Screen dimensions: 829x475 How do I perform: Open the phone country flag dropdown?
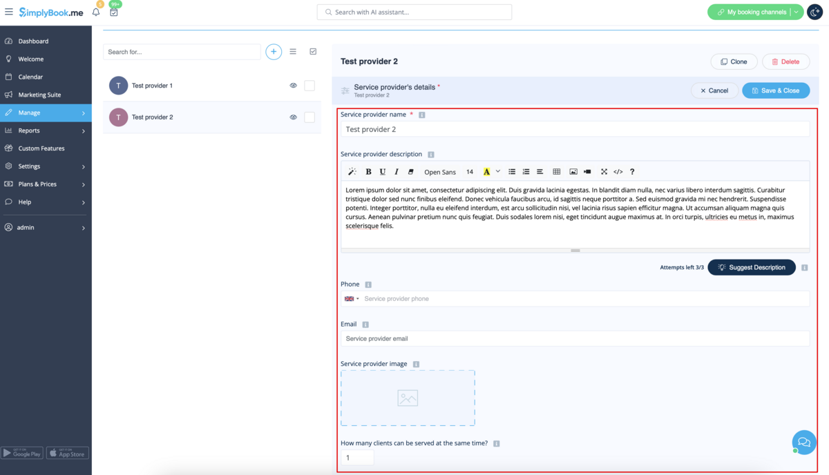[x=352, y=299]
